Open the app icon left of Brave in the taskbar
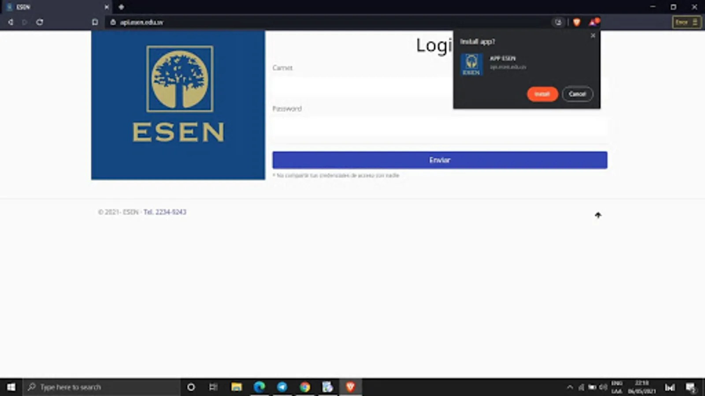Image resolution: width=705 pixels, height=396 pixels. tap(327, 387)
